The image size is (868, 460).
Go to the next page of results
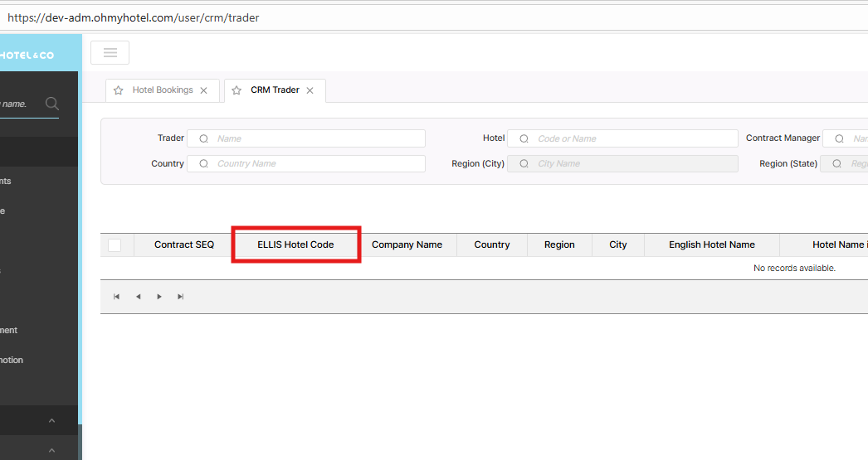(159, 297)
